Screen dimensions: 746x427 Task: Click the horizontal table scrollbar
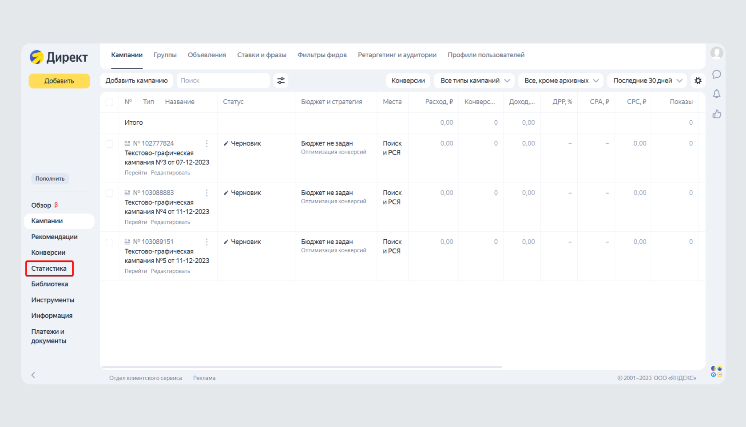pos(302,367)
